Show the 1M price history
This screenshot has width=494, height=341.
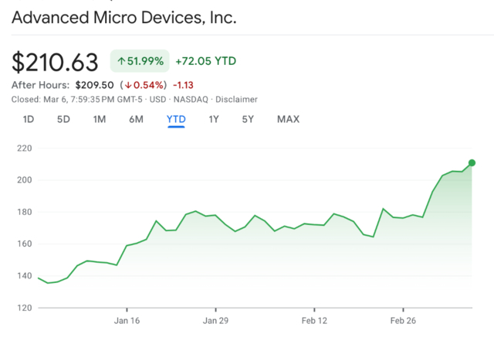coord(100,119)
